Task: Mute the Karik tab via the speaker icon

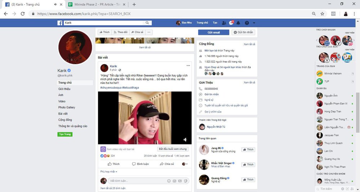Action: (x=55, y=4)
